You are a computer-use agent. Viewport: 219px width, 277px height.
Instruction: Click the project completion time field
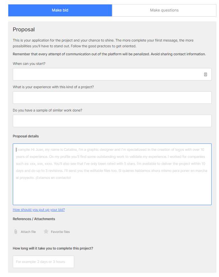pos(43,262)
